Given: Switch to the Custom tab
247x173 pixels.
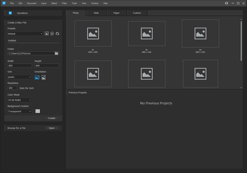Looking at the screenshot, I should tap(137, 13).
